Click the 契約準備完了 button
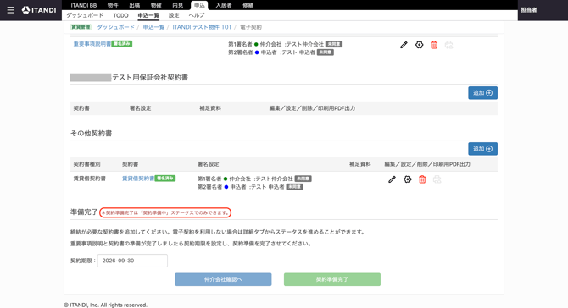This screenshot has height=308, width=568. [x=332, y=279]
